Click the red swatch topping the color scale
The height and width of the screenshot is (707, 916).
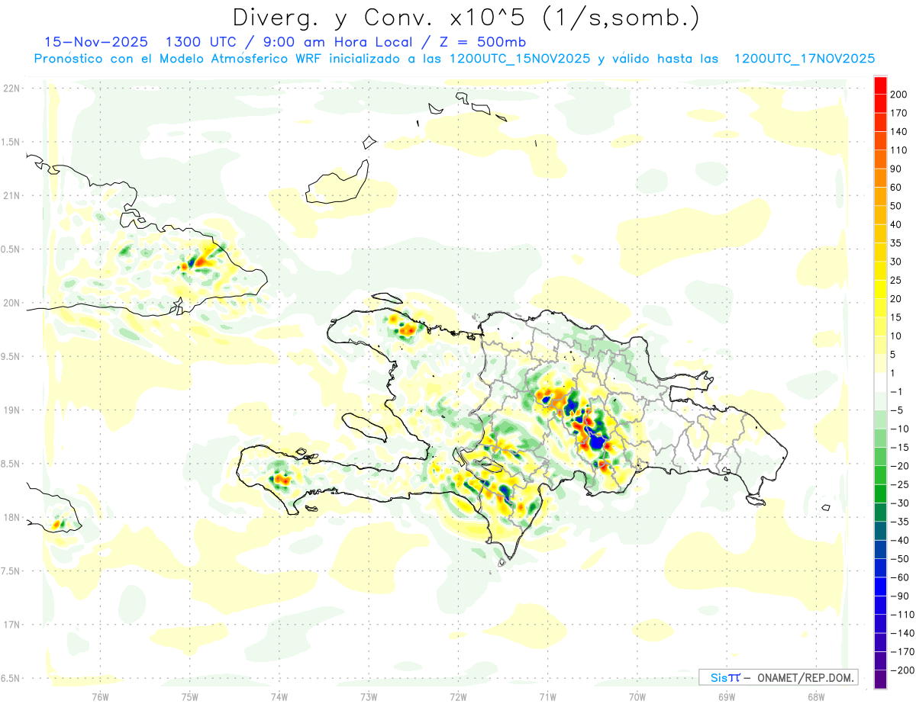click(x=880, y=85)
